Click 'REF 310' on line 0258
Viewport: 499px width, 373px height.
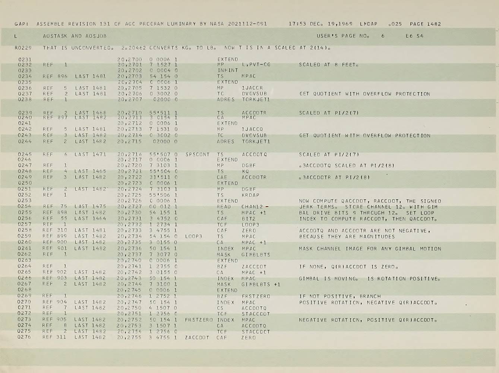click(x=55, y=231)
